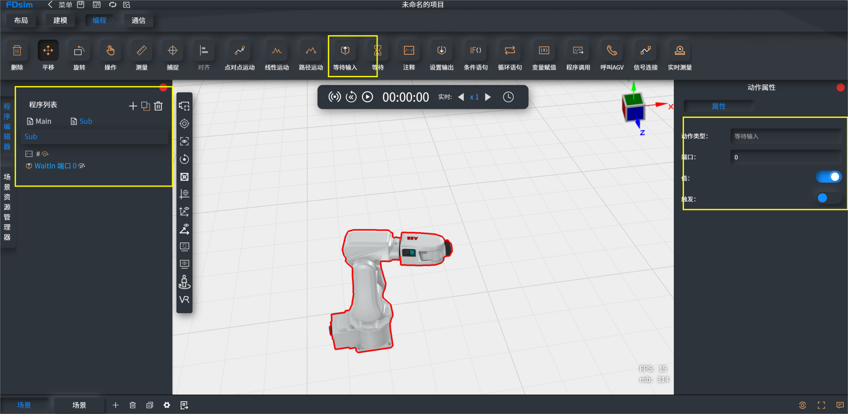848x414 pixels.
Task: Toggle the 值 value switch
Action: click(829, 177)
